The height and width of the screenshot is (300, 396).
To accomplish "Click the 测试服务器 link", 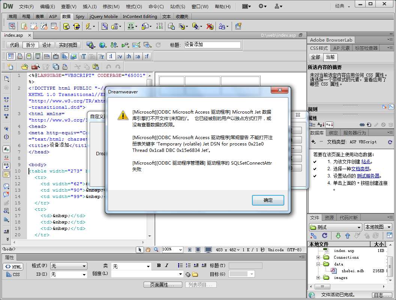I will pyautogui.click(x=368, y=176).
